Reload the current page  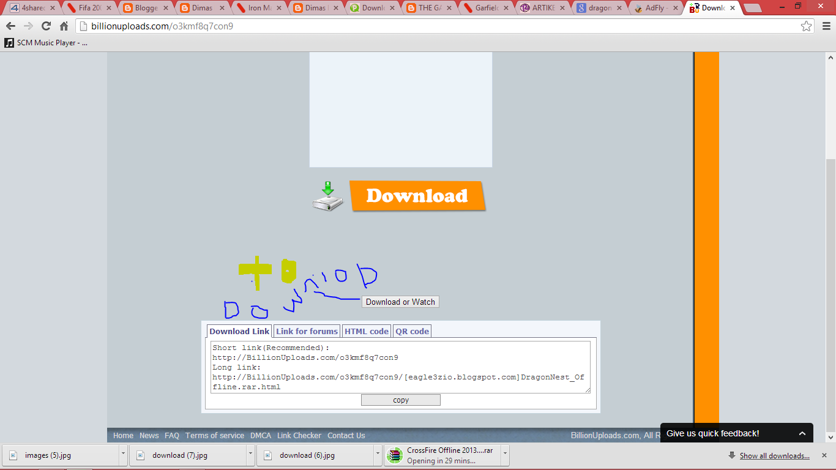point(46,26)
